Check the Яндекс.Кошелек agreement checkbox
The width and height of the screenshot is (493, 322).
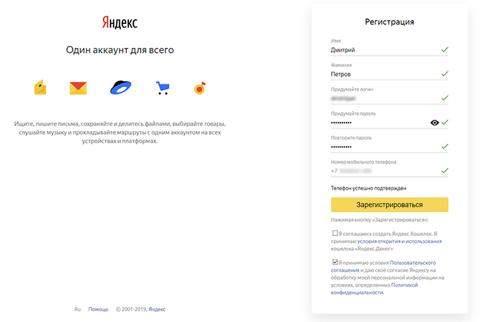coord(335,233)
